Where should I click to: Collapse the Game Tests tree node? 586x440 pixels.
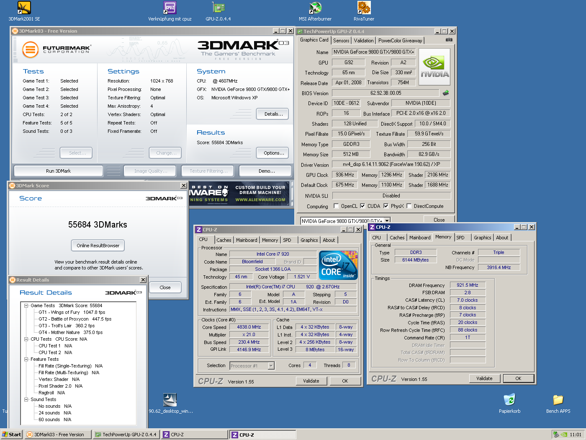26,305
